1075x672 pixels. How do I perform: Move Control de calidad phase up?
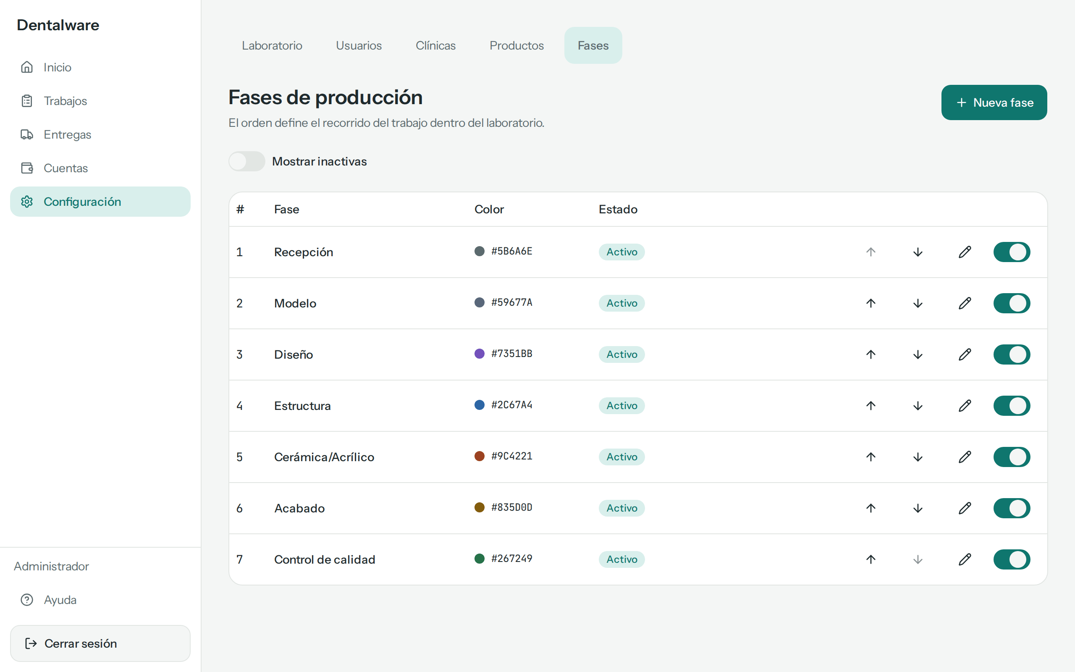click(870, 559)
